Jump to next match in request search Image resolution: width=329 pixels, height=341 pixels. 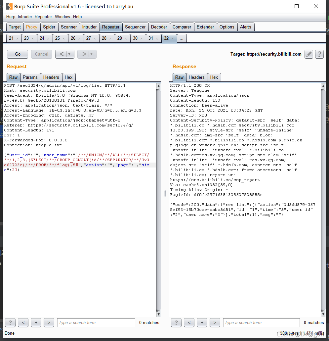click(49, 322)
